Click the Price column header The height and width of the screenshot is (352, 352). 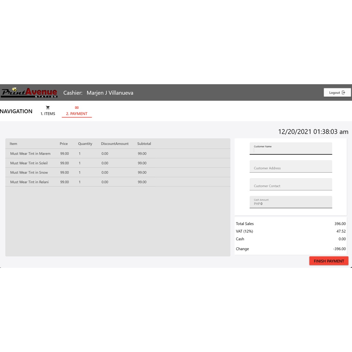click(x=64, y=144)
